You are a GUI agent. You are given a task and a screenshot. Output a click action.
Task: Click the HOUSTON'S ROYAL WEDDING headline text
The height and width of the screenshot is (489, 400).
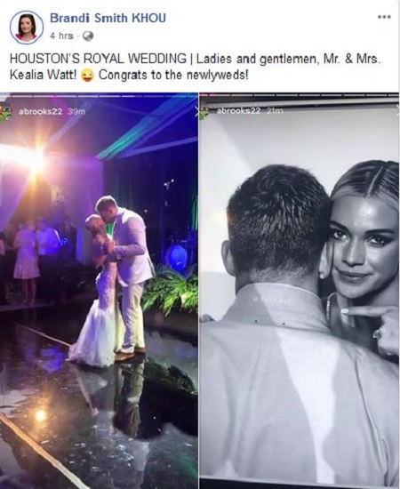tap(98, 60)
